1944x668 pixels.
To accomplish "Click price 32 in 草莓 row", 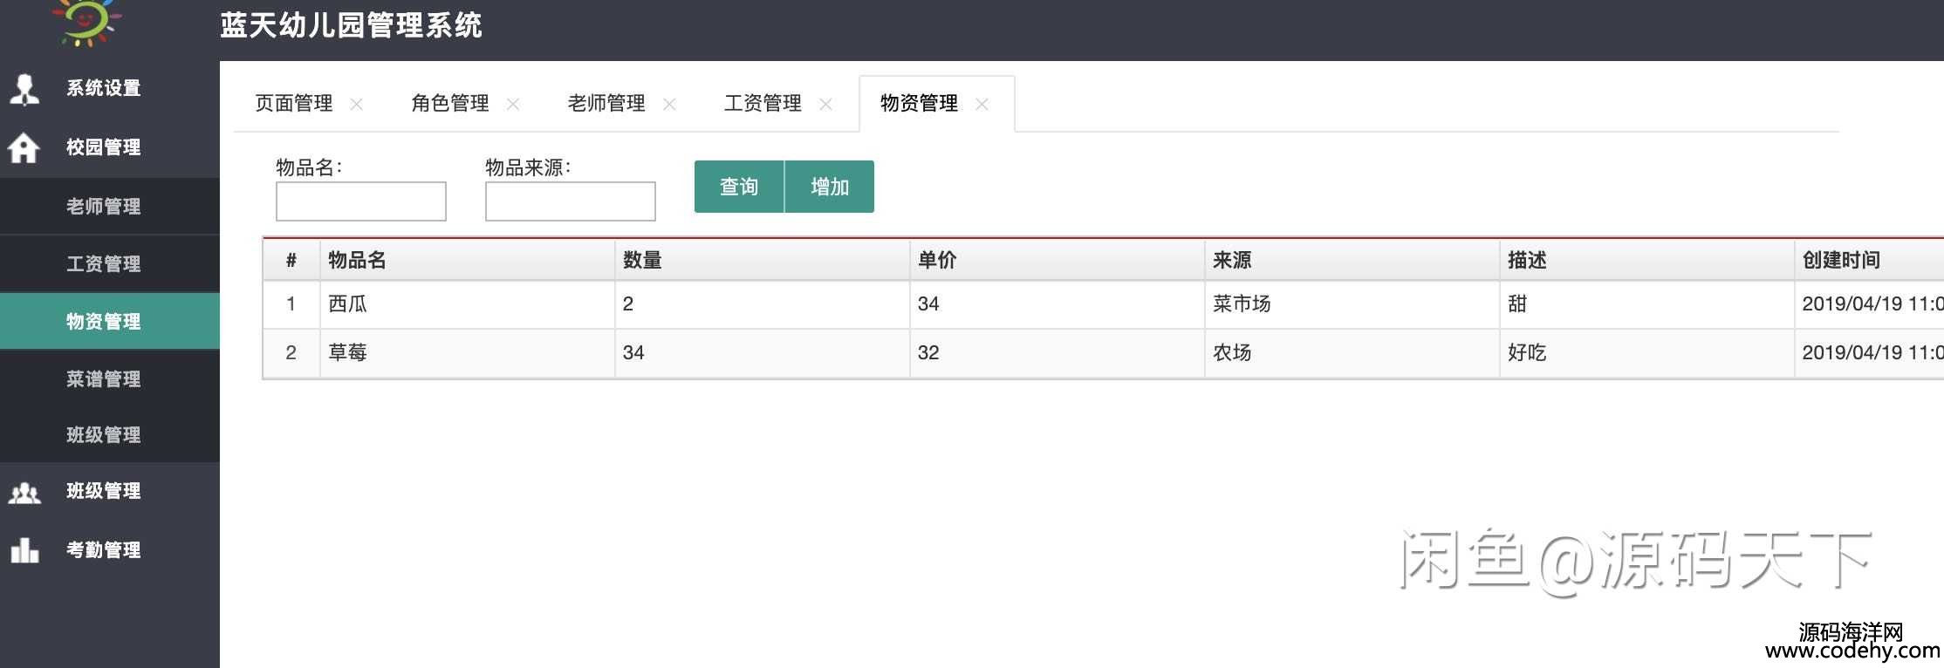I will pos(1058,353).
